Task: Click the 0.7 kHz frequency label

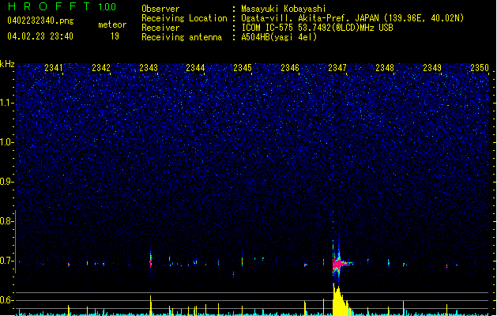Action: [6, 261]
